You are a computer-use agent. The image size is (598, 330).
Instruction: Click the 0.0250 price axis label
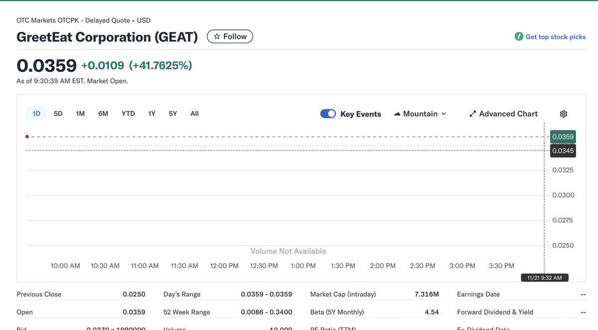563,246
